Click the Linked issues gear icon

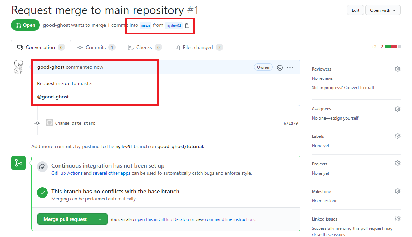pyautogui.click(x=397, y=218)
